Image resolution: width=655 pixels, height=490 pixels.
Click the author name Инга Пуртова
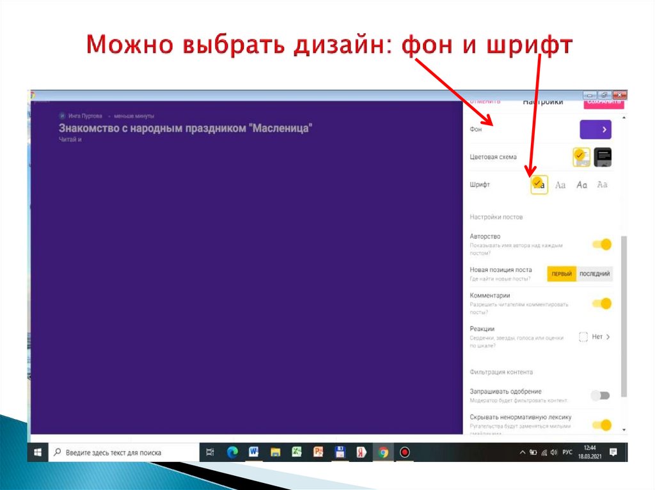[x=85, y=116]
